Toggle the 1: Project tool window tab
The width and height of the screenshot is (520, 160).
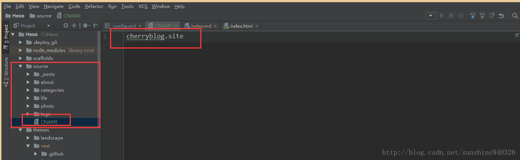(x=6, y=37)
